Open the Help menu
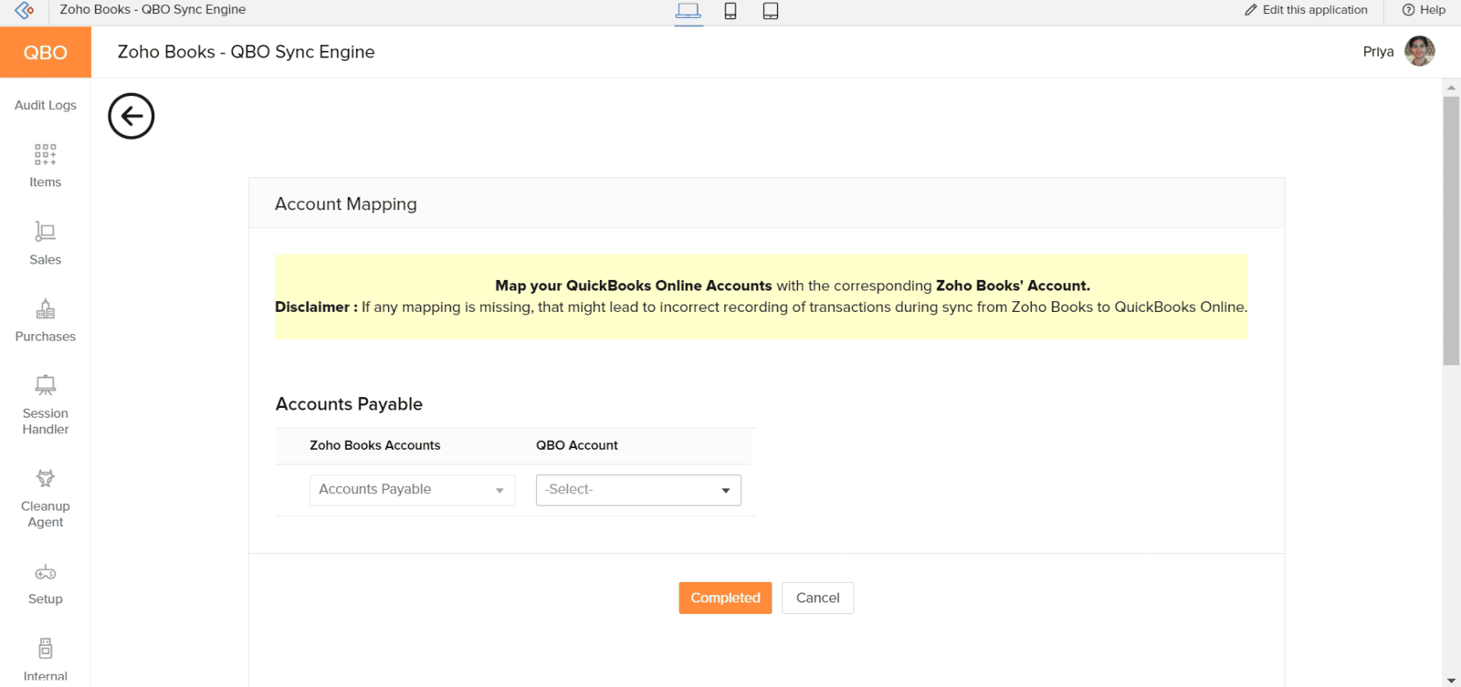This screenshot has width=1461, height=687. 1424,10
